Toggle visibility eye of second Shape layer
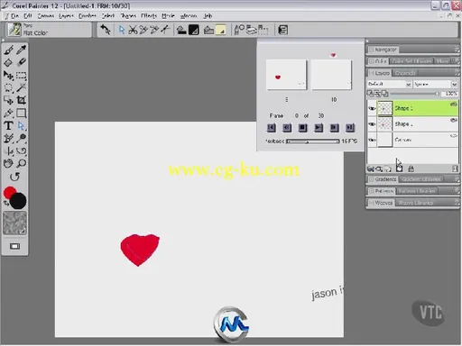The width and height of the screenshot is (462, 346). click(x=372, y=124)
